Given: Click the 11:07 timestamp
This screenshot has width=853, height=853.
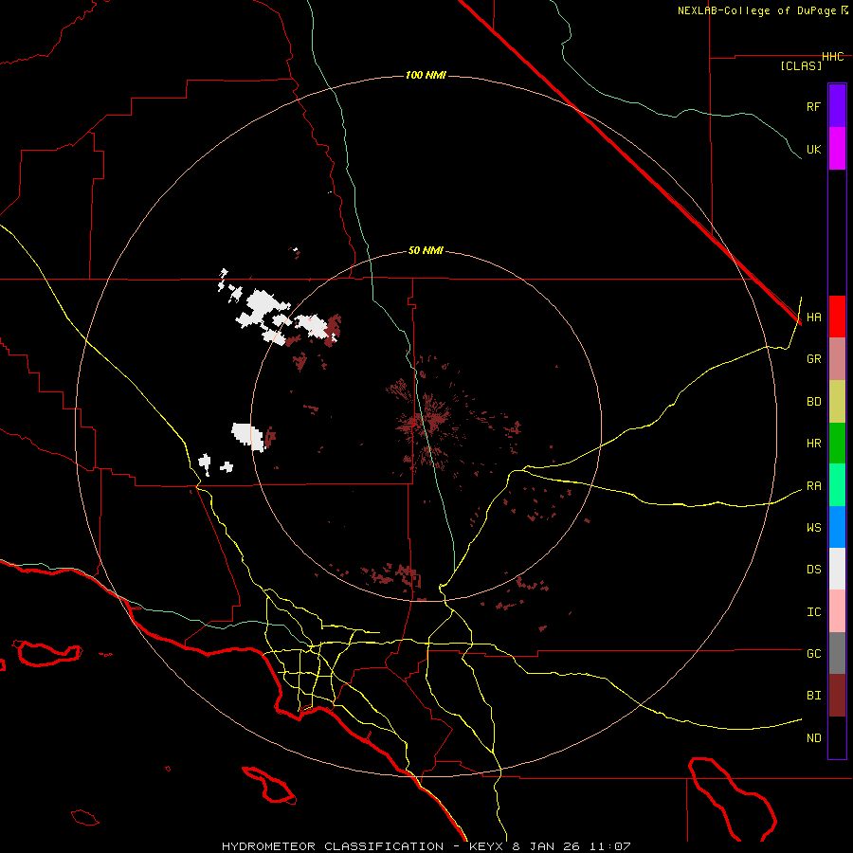Looking at the screenshot, I should pos(609,846).
